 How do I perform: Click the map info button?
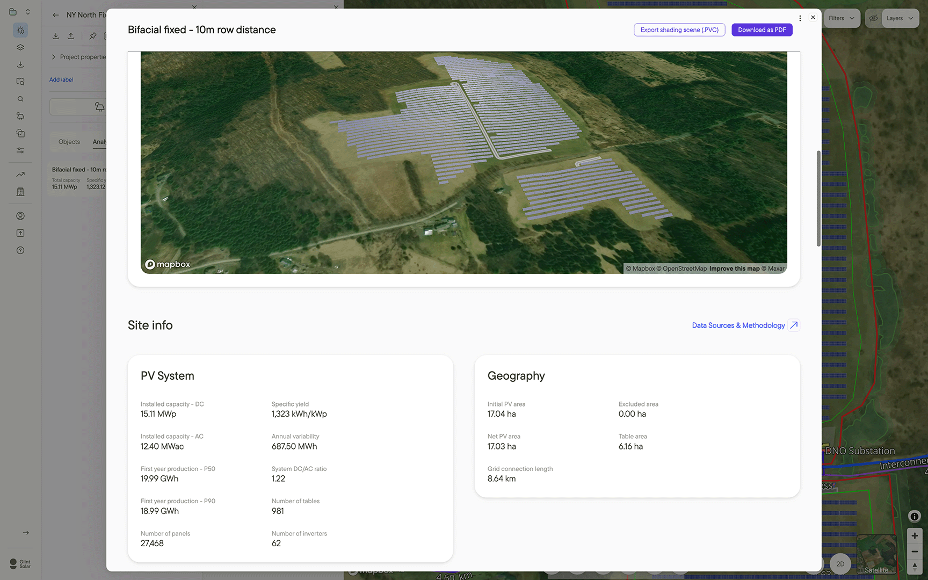point(914,516)
